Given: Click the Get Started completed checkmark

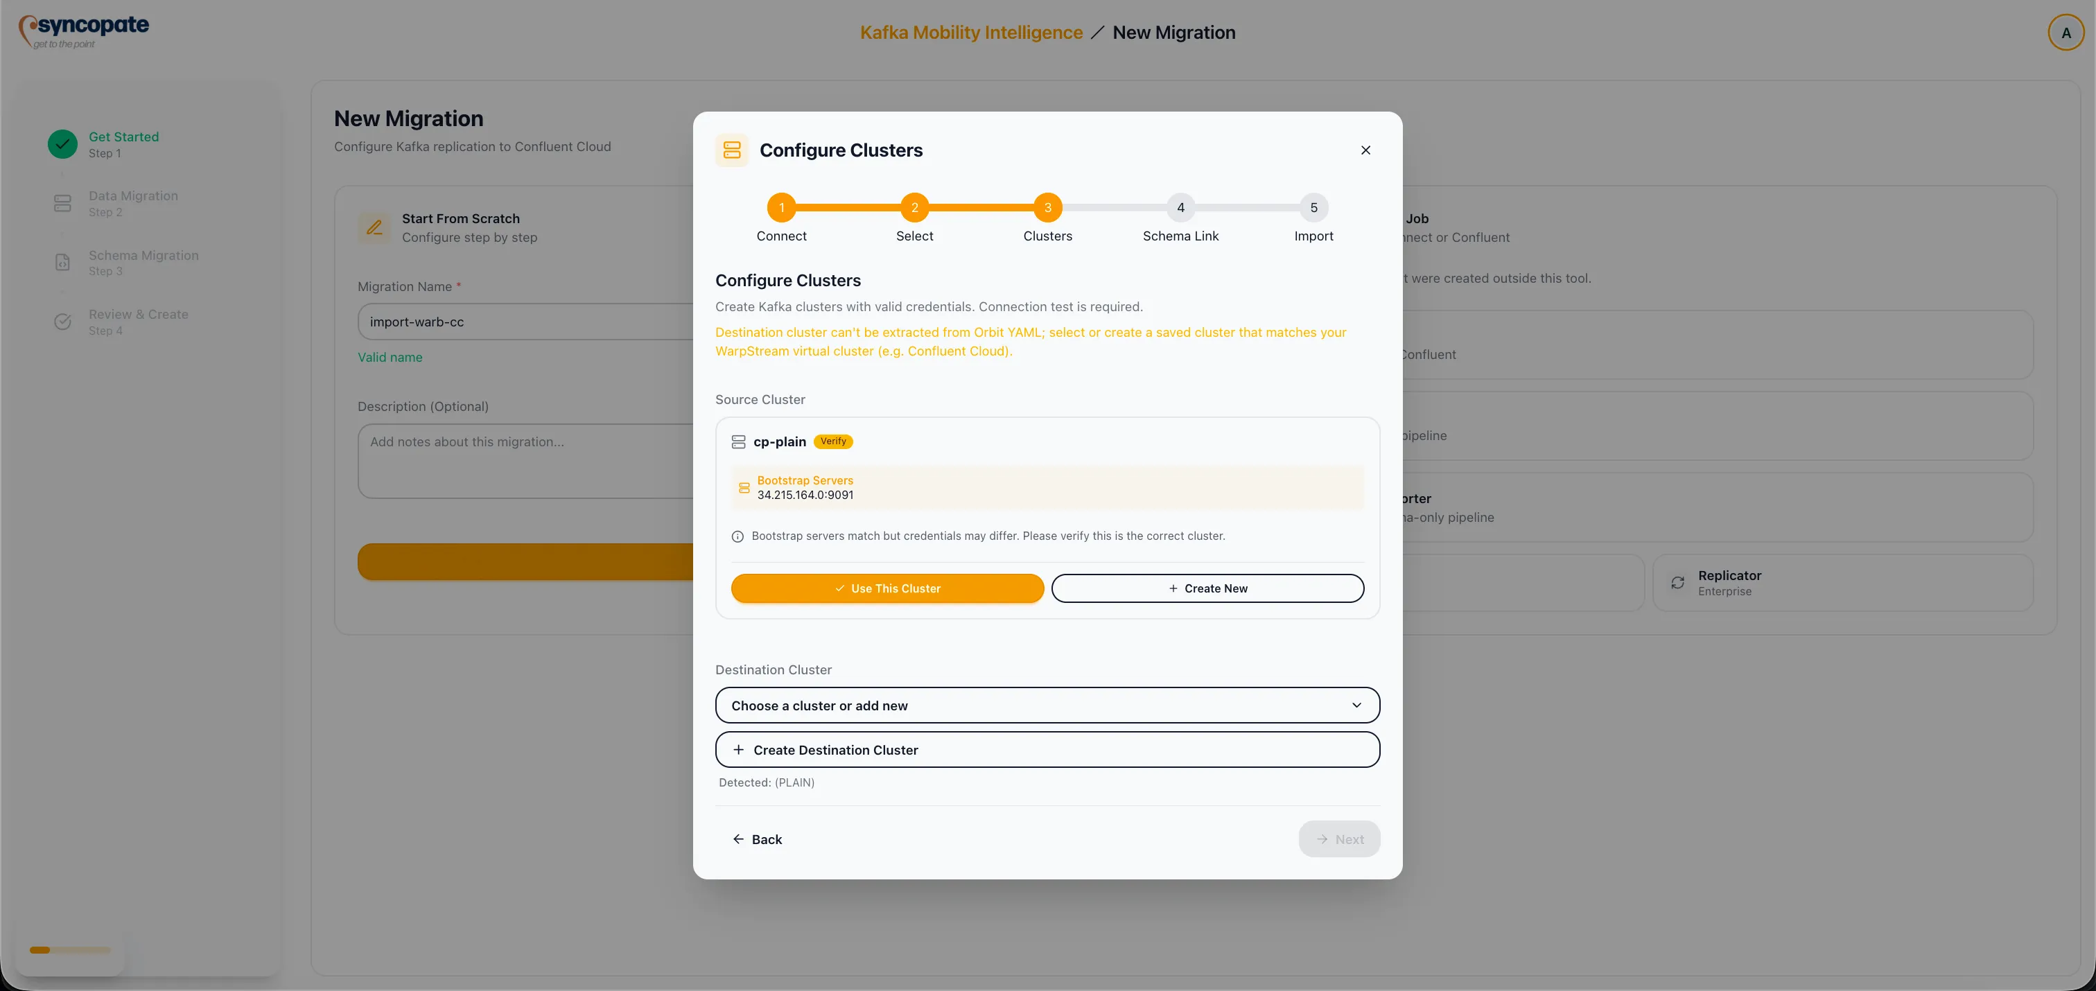Looking at the screenshot, I should (62, 144).
